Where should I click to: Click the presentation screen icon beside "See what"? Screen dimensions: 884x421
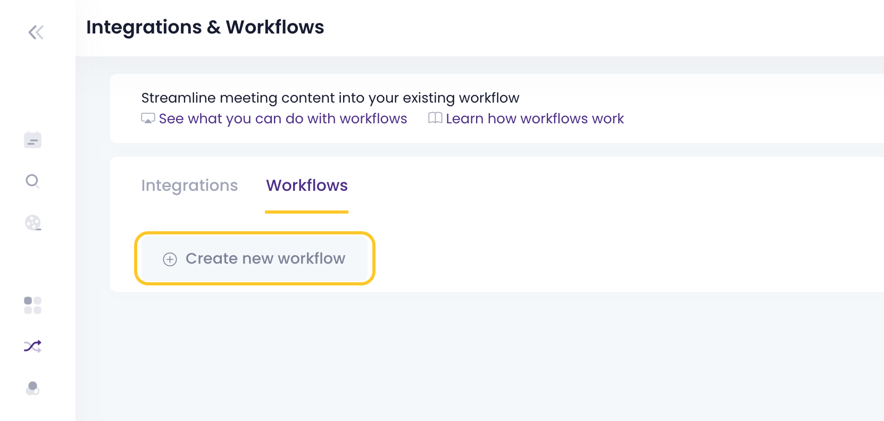point(148,119)
